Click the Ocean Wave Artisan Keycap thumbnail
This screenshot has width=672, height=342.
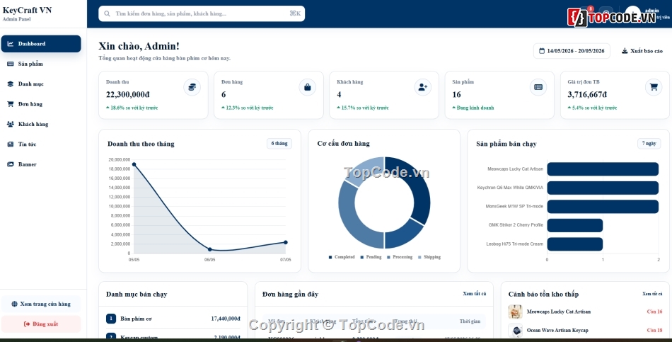coord(515,331)
